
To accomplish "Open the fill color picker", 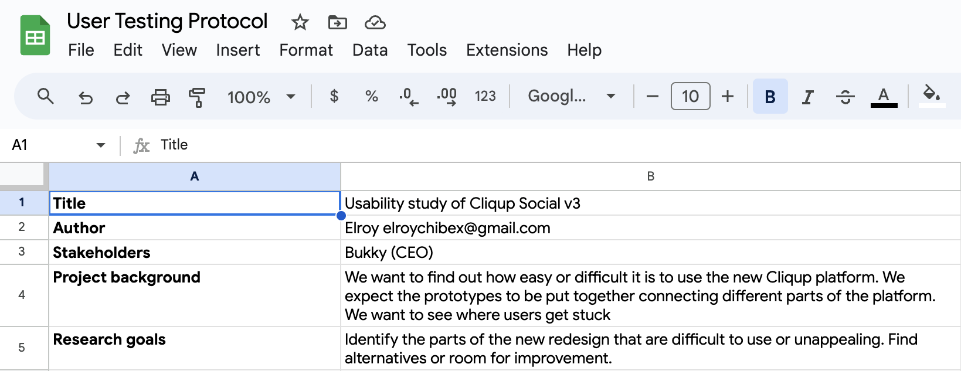I will (x=932, y=96).
